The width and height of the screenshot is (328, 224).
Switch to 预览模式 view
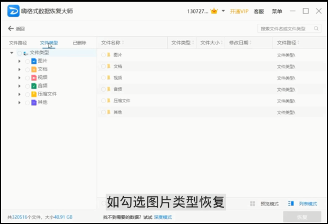269,204
